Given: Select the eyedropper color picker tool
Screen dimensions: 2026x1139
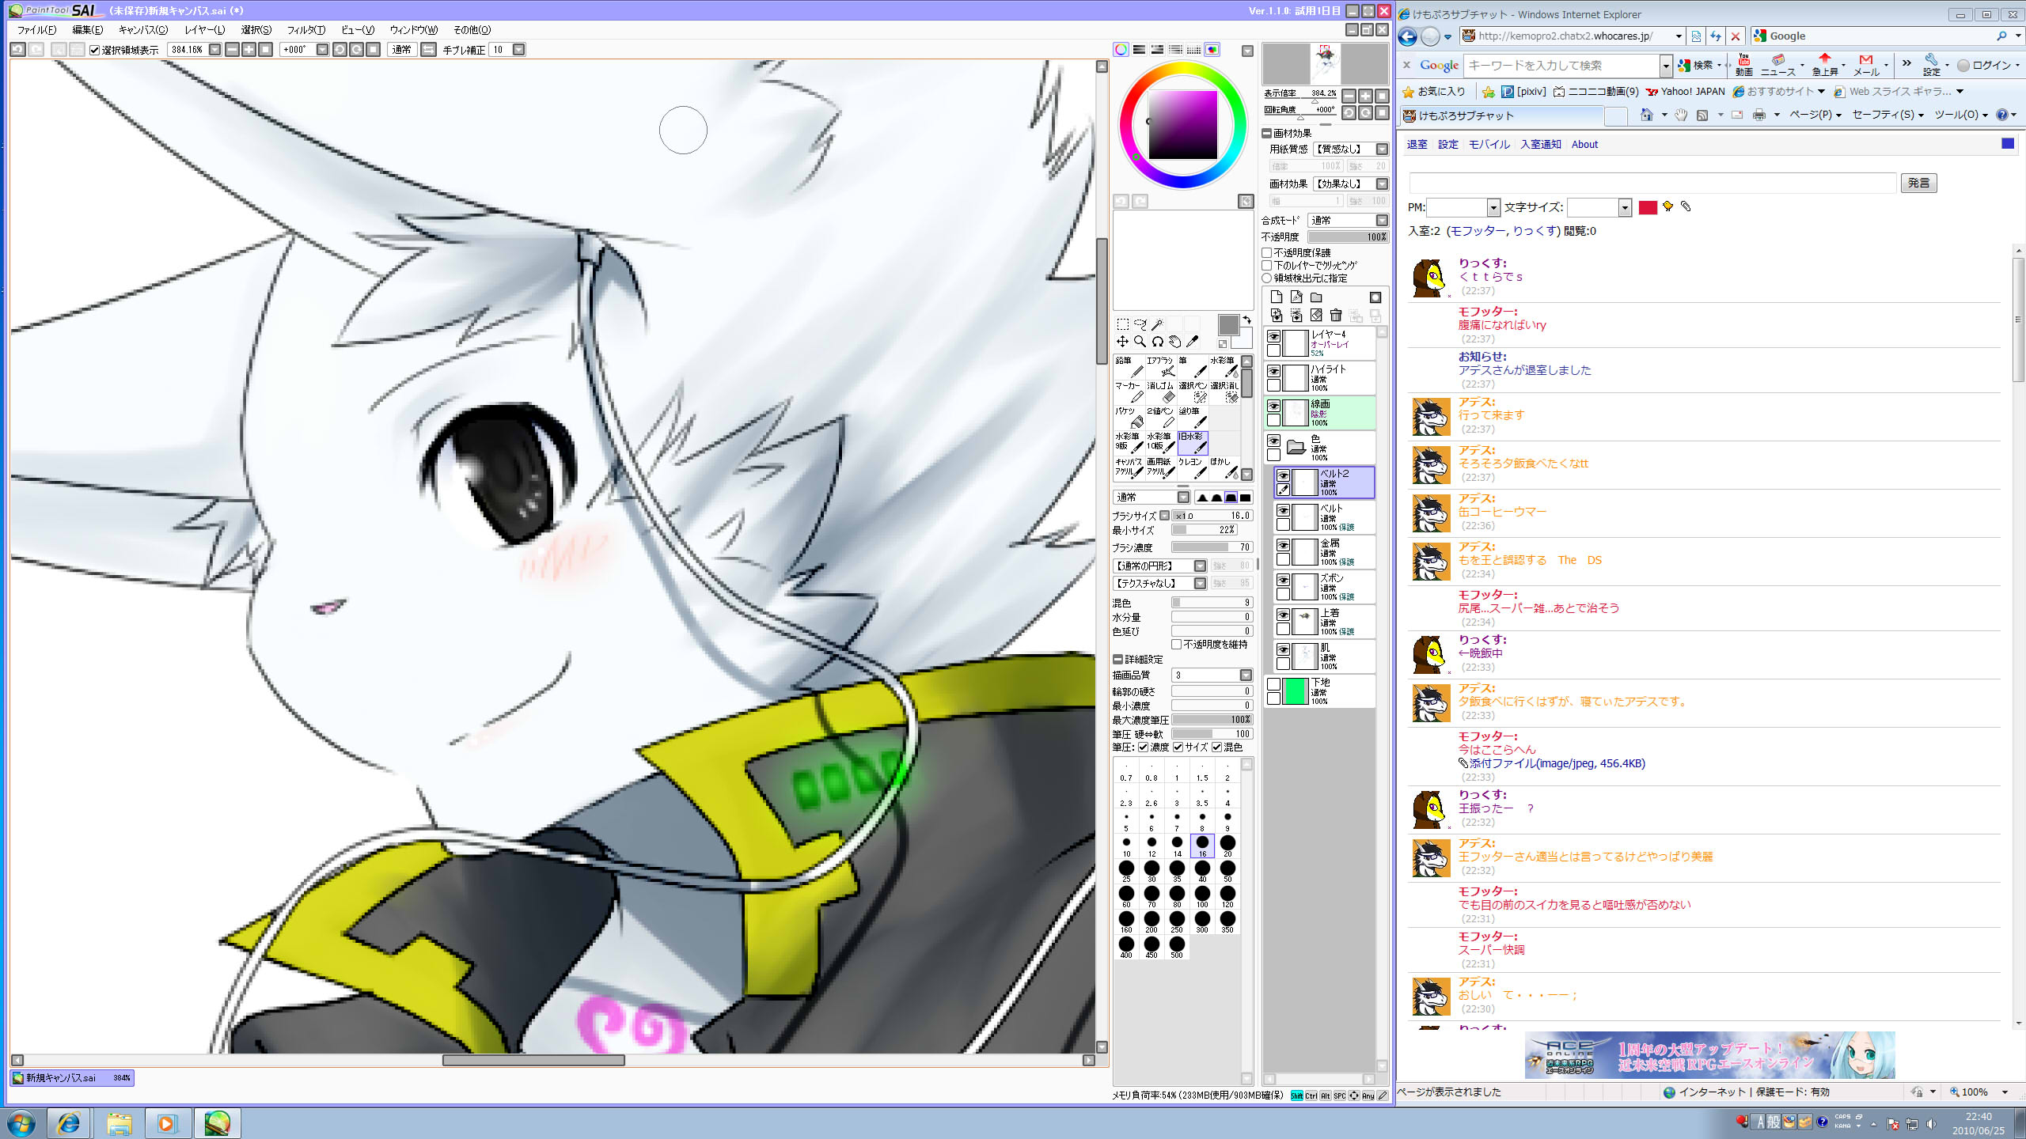Looking at the screenshot, I should tap(1192, 342).
